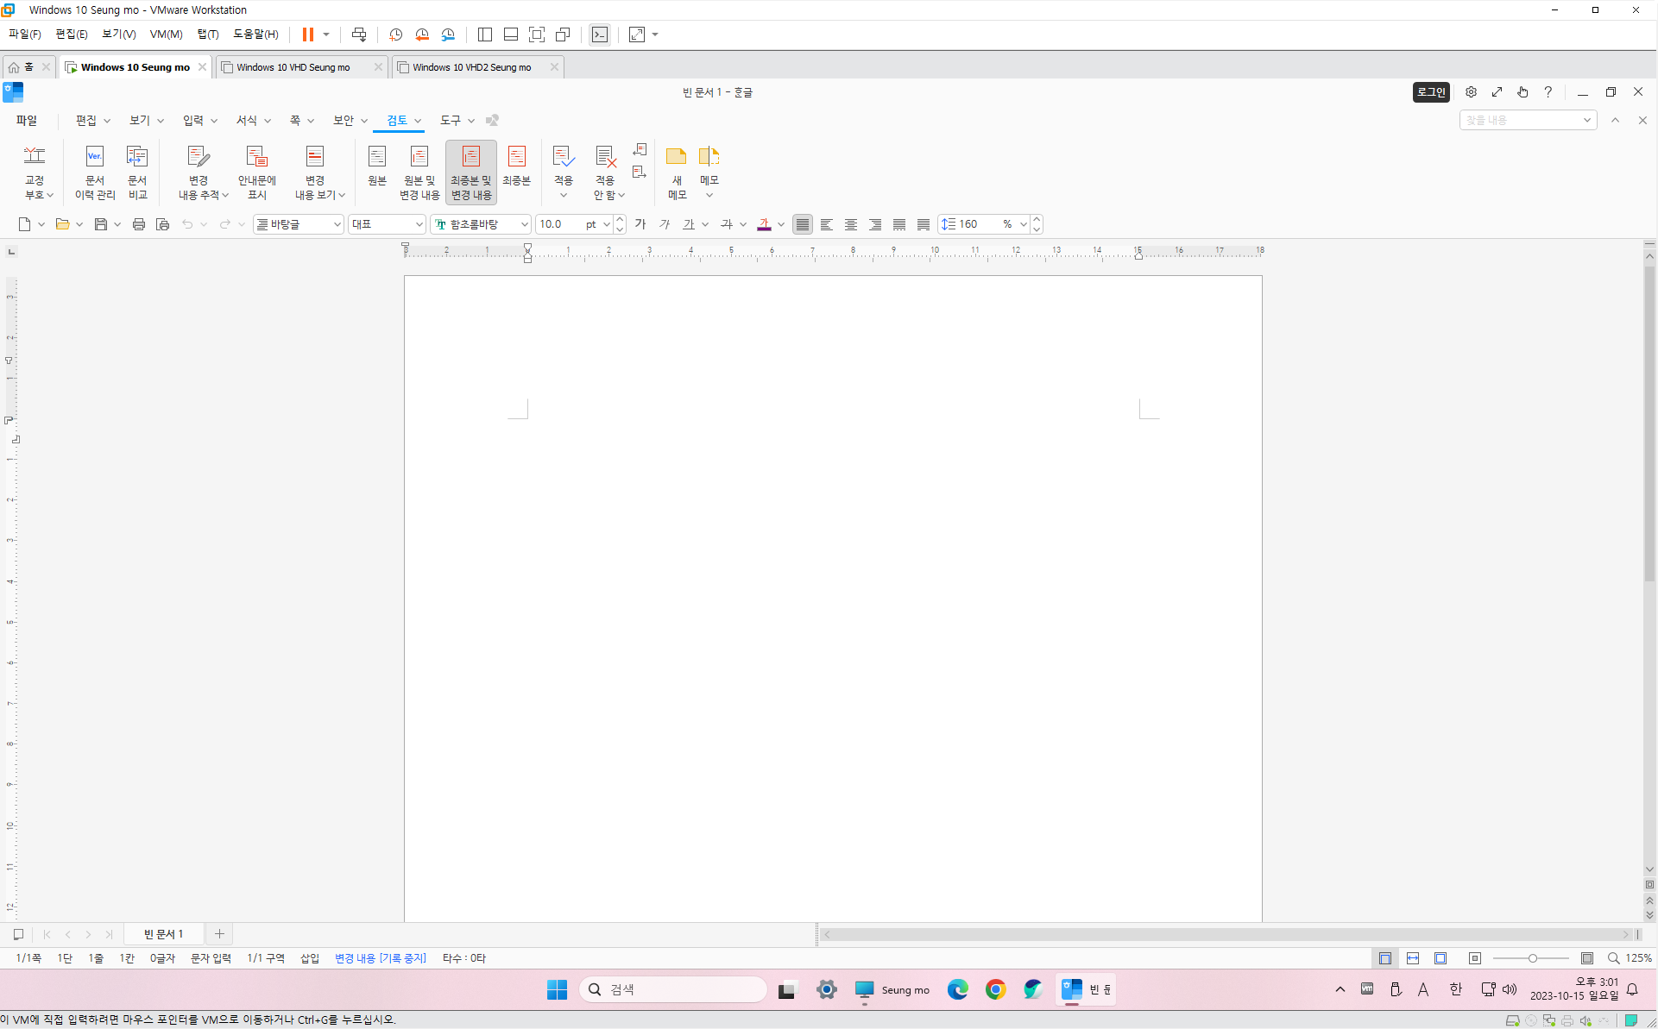This screenshot has width=1658, height=1029.
Task: Expand the 함초롬바탕 font dropdown
Action: tap(524, 224)
